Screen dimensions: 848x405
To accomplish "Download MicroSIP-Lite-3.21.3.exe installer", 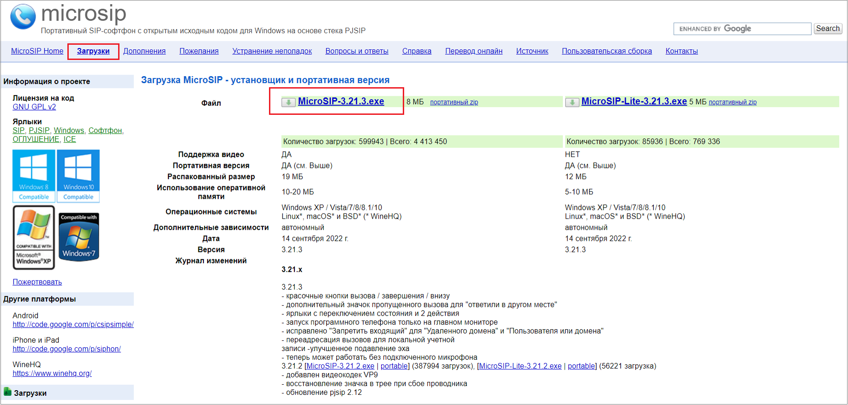I will tap(634, 101).
